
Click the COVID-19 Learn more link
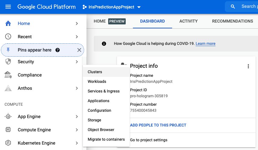pyautogui.click(x=205, y=44)
